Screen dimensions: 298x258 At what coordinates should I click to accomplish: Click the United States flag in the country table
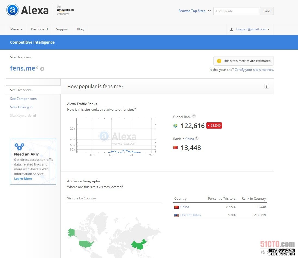pos(177,215)
